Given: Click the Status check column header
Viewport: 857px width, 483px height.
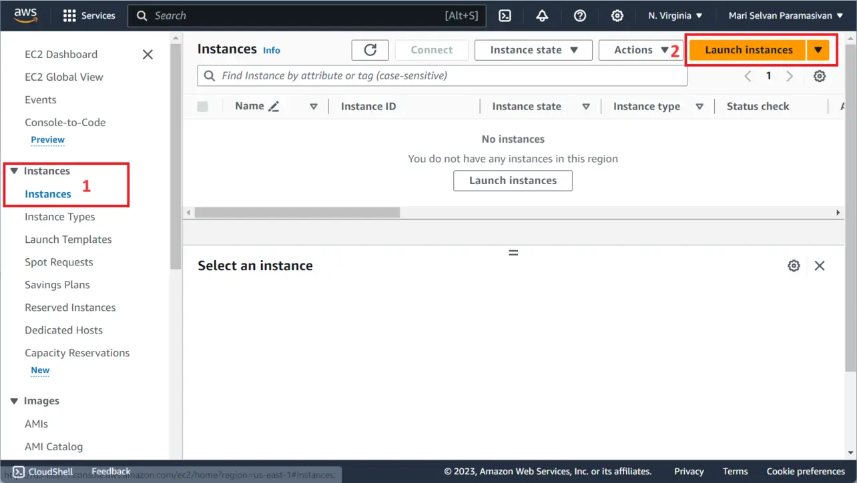Looking at the screenshot, I should [758, 107].
